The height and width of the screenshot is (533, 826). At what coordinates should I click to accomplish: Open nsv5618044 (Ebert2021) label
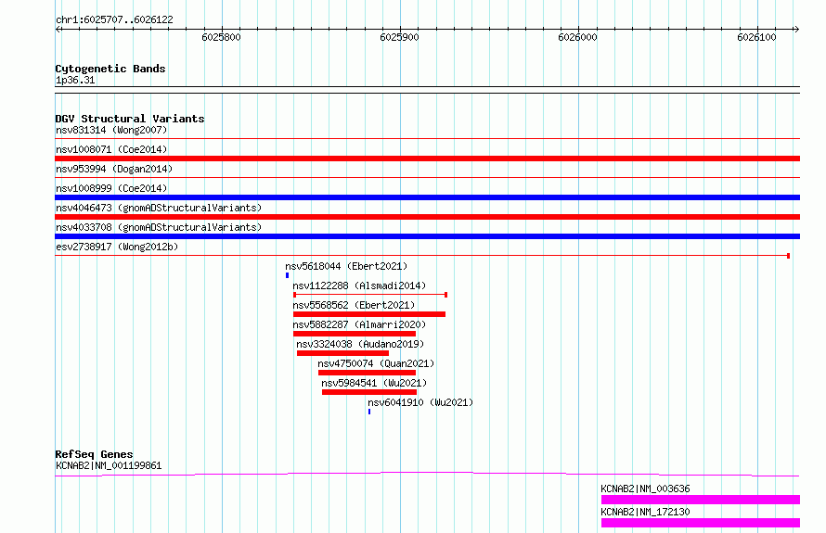(346, 266)
